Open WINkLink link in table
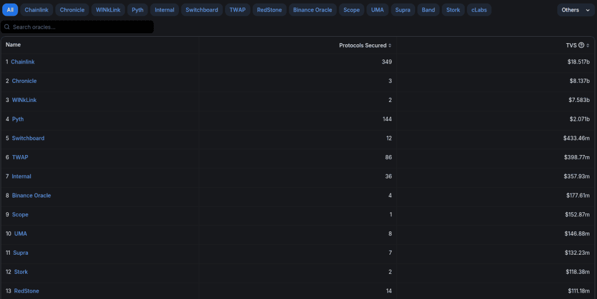Image resolution: width=597 pixels, height=299 pixels. tap(24, 100)
